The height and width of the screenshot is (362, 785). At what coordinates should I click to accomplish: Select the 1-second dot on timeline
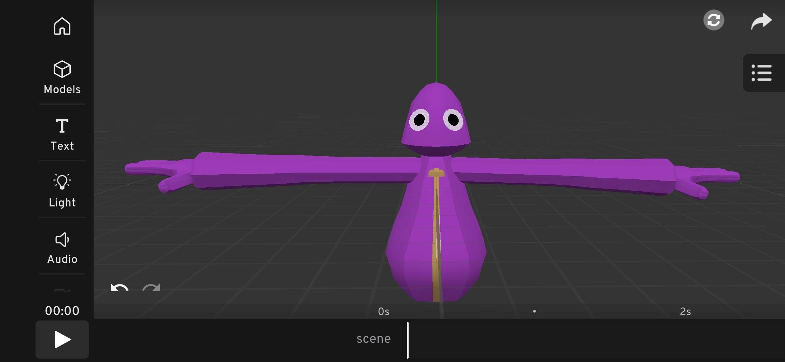pyautogui.click(x=534, y=311)
